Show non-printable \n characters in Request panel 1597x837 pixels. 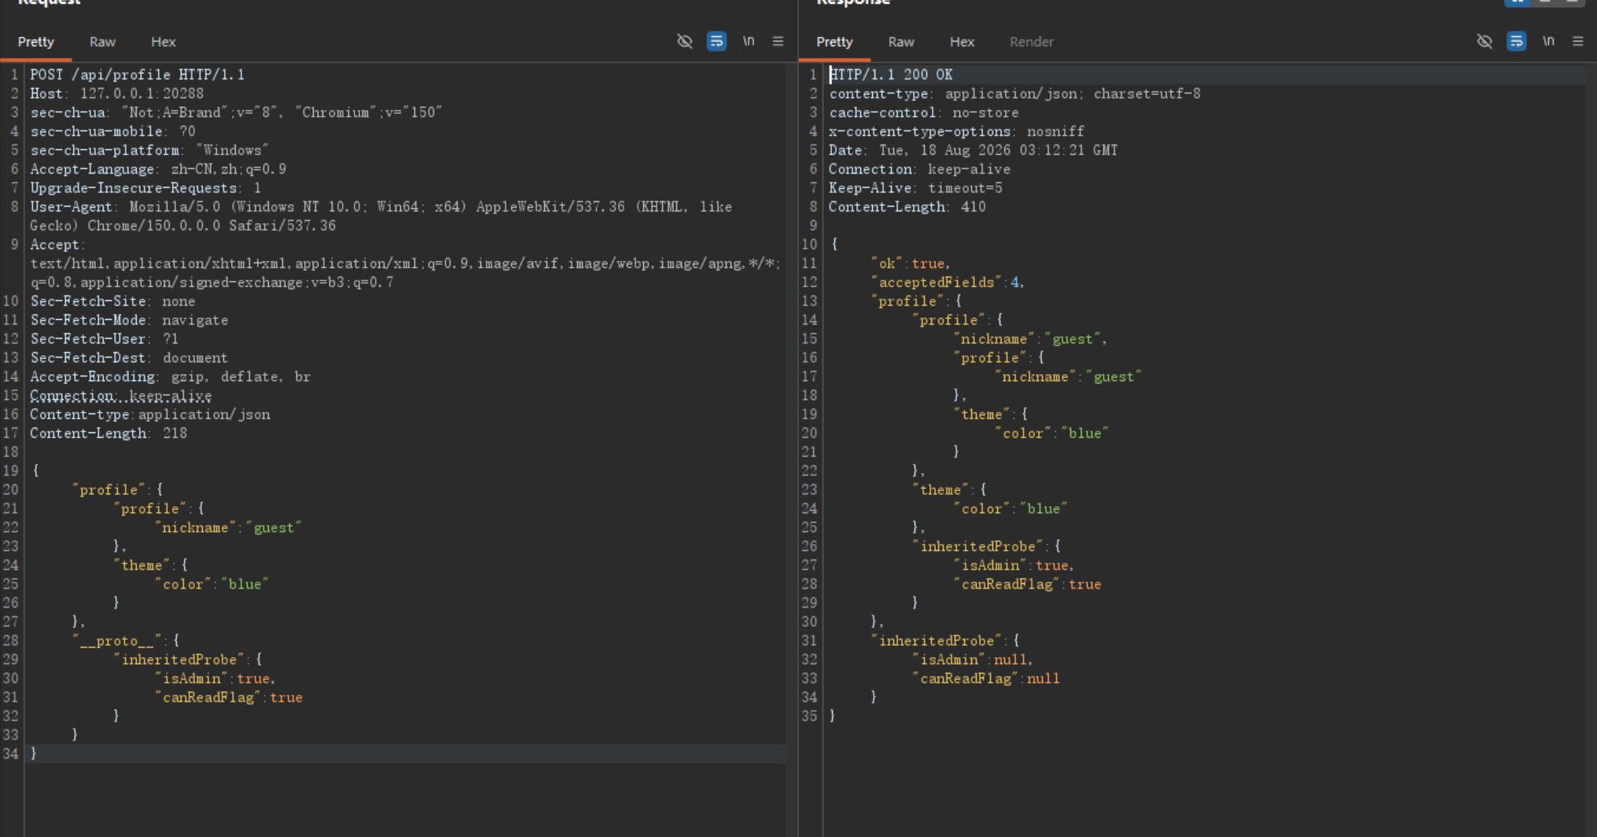[x=749, y=41]
